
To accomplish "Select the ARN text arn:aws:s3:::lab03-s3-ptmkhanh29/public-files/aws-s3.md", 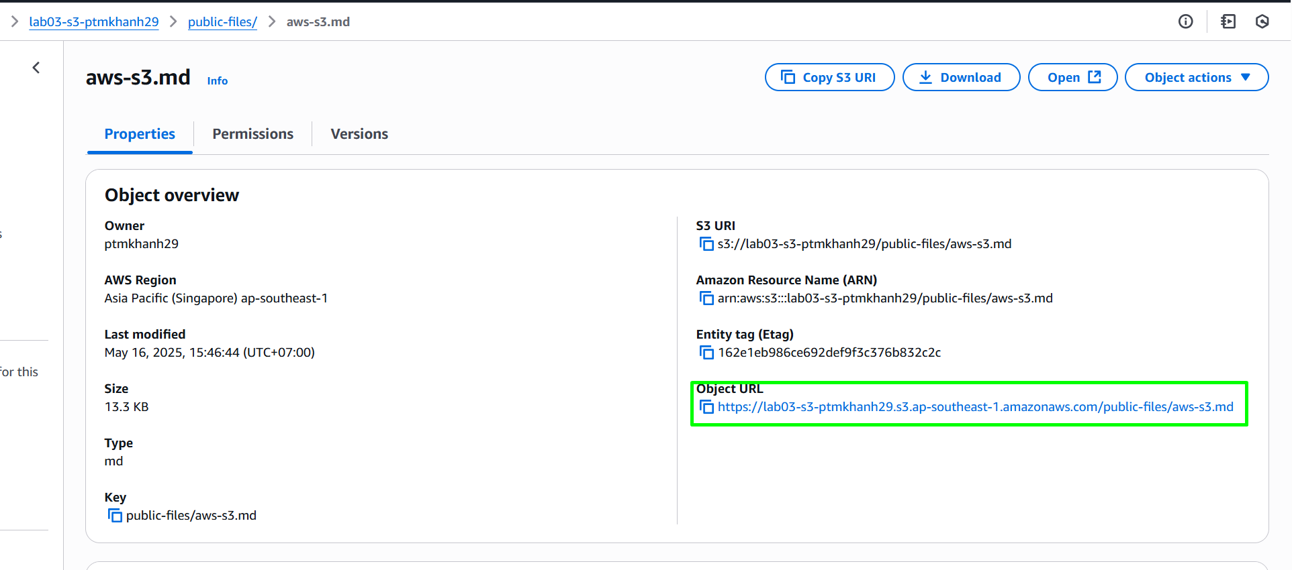I will 885,298.
